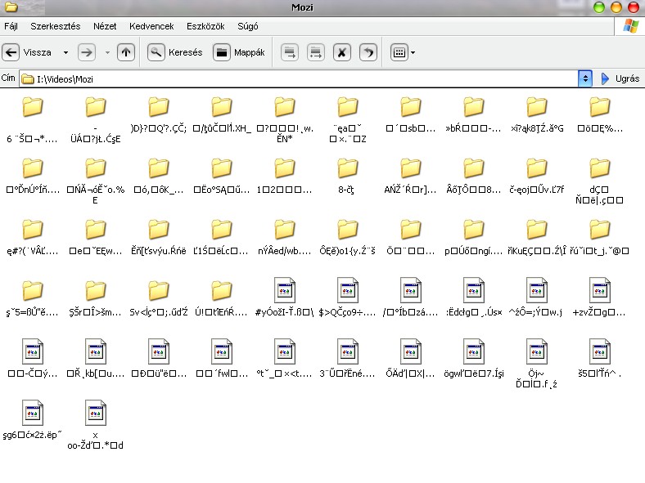
Task: Select the folder starting with AŃŽ´Ŕ
Action: [x=411, y=177]
